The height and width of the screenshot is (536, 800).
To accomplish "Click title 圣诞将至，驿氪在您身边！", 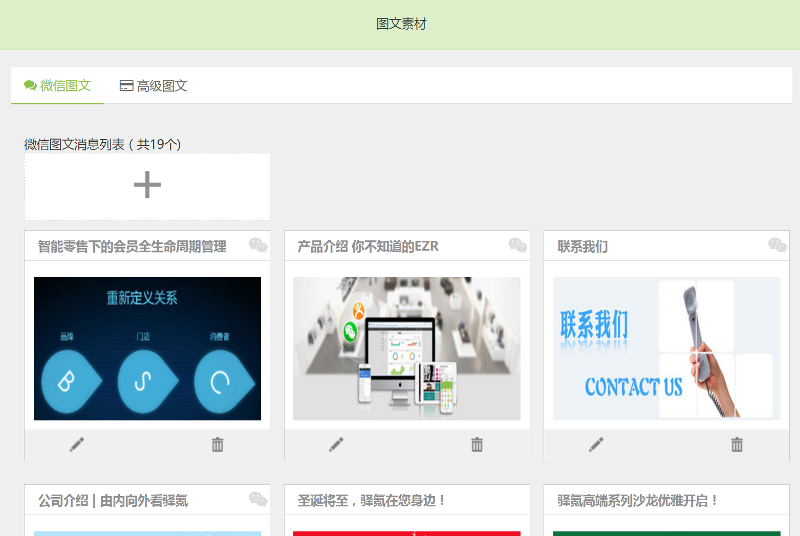I will pyautogui.click(x=372, y=501).
